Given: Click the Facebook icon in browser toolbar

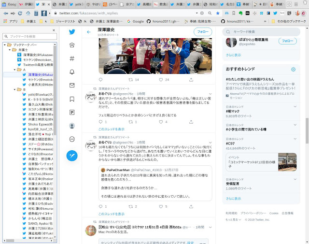Looking at the screenshot, I should (x=44, y=13).
